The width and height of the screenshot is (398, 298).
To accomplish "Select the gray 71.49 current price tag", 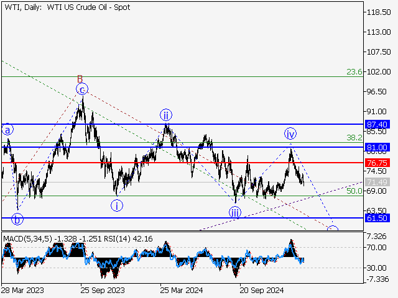I will 377,182.
